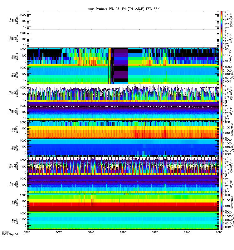Screen dimensions: 234x250
Task: Click the 0800 time axis label
Action: tap(27, 232)
